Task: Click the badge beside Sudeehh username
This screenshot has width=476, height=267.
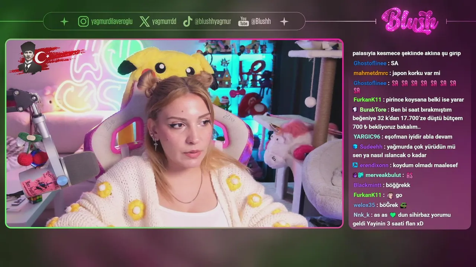Action: click(x=355, y=147)
